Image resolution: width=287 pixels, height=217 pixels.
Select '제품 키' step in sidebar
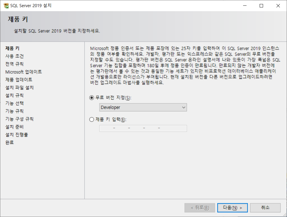(x=12, y=48)
